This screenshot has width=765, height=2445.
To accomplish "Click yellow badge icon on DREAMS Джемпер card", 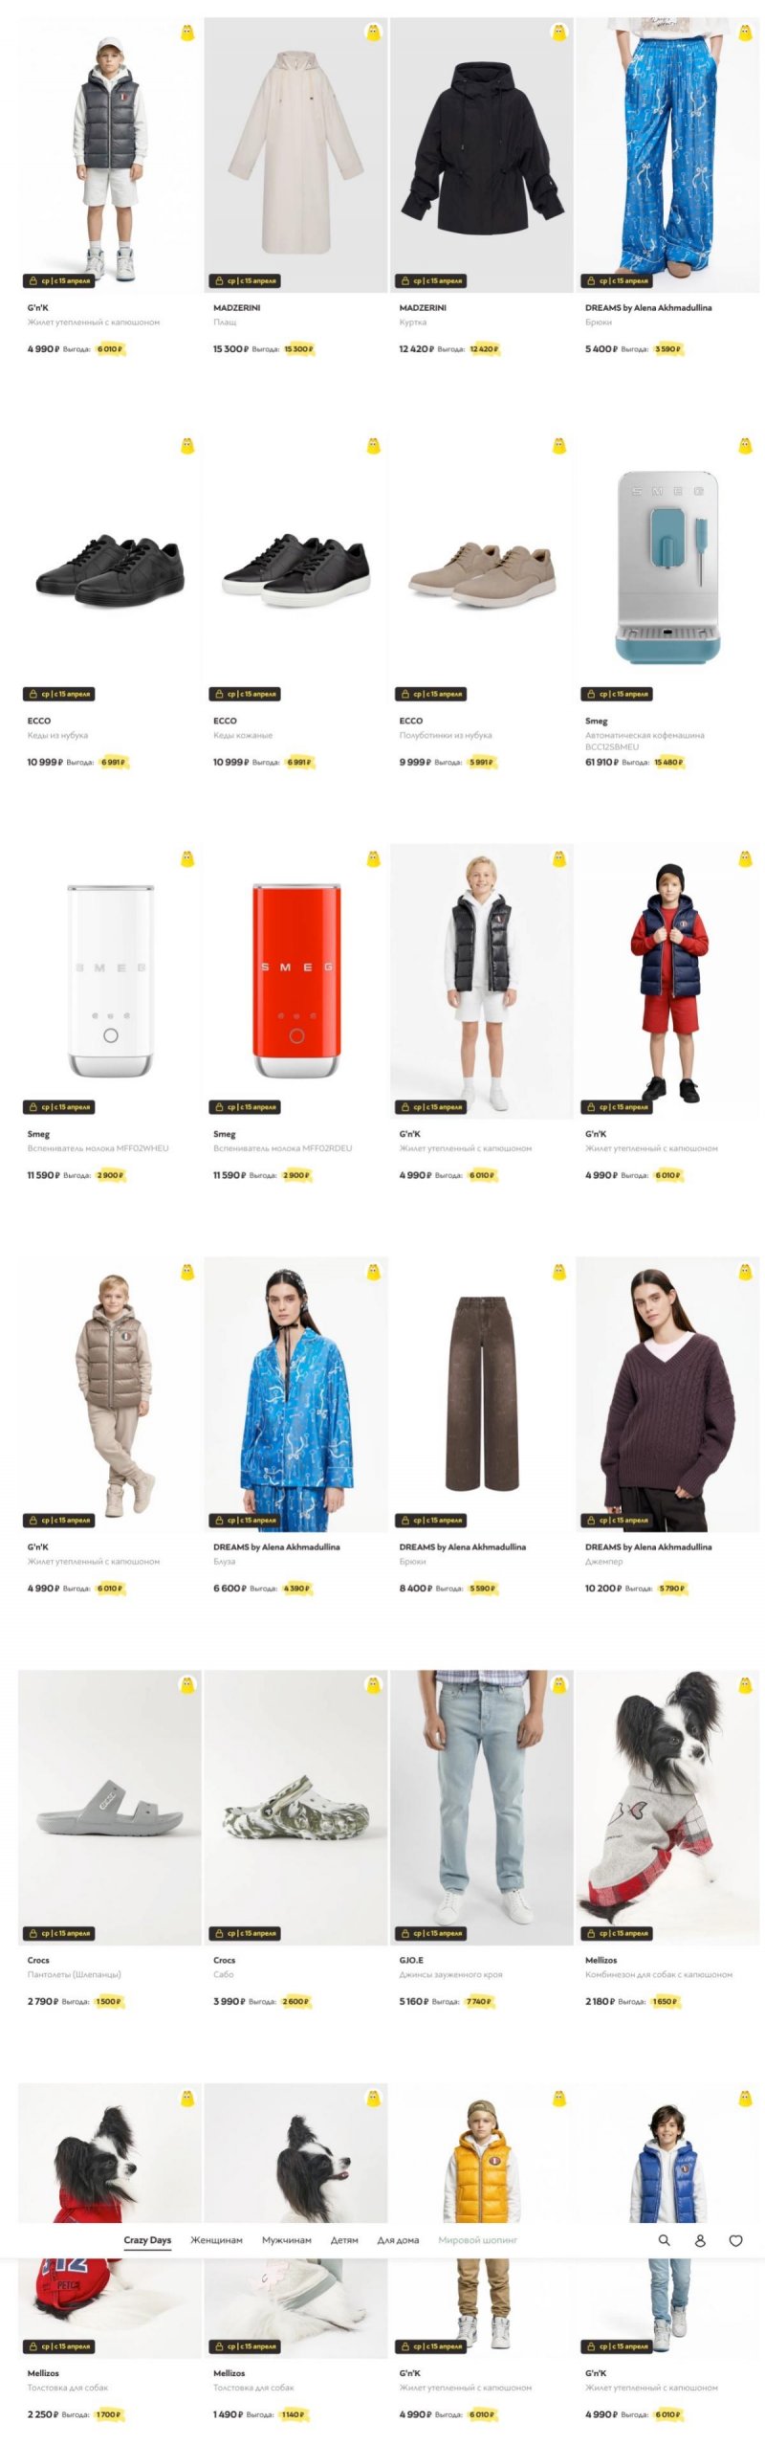I will click(745, 1271).
